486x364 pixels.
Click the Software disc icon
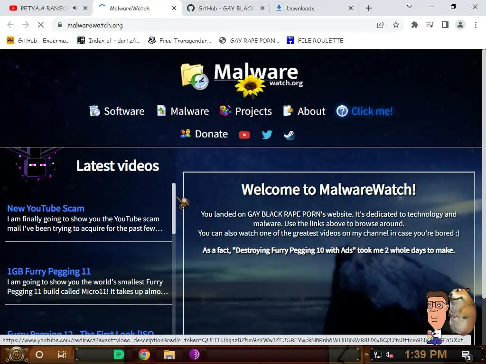point(94,111)
